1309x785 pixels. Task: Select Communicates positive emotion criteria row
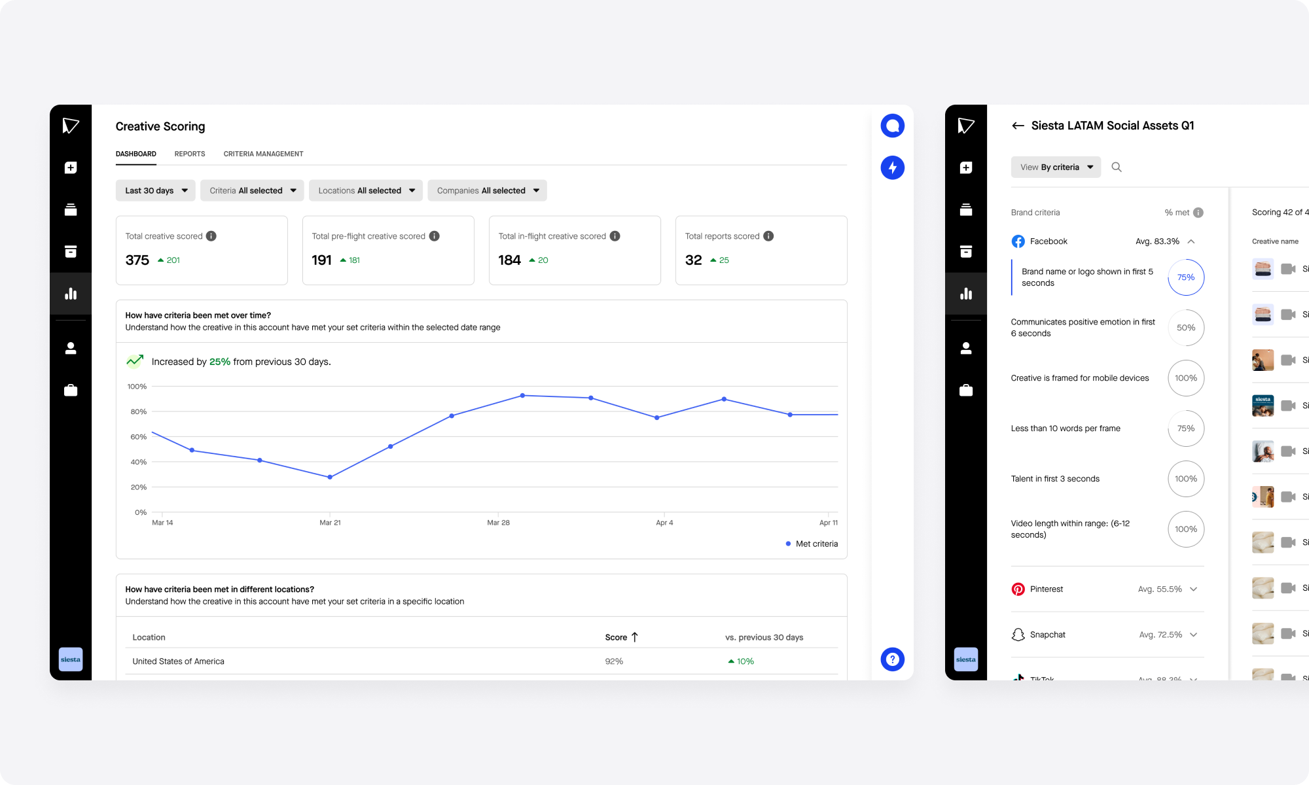coord(1083,328)
